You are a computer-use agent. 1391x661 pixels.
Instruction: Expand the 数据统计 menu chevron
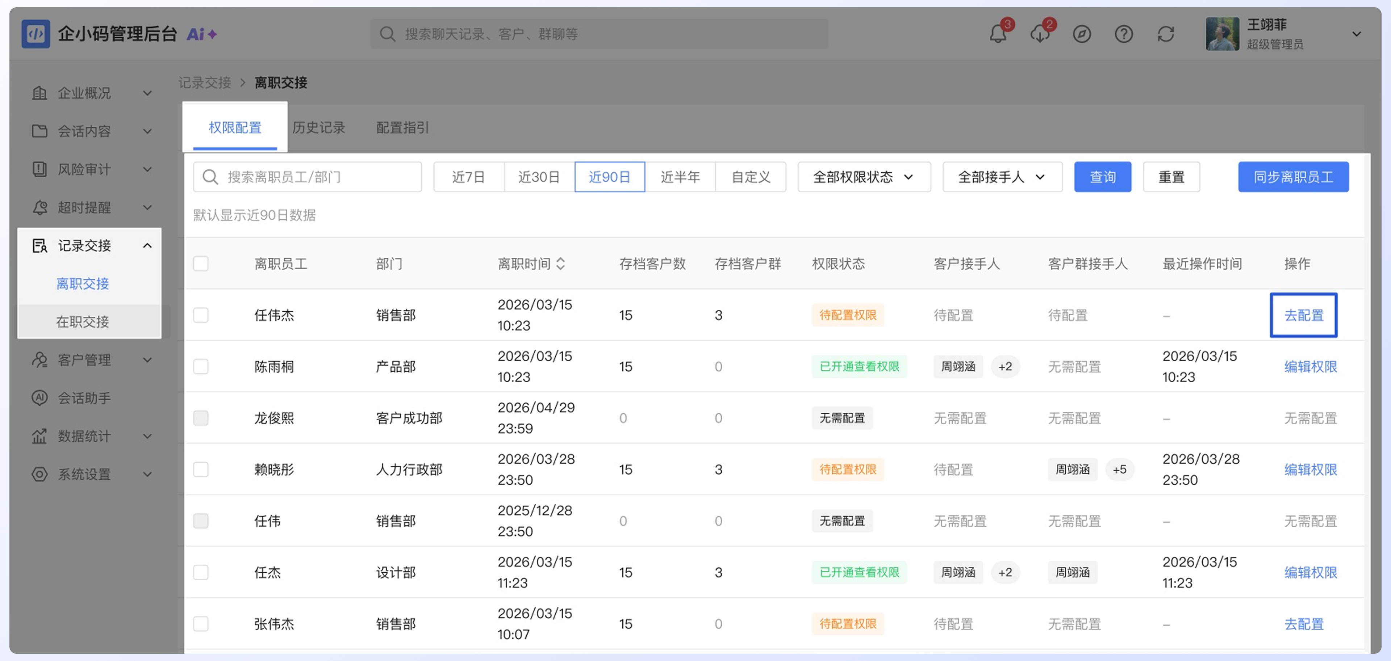pos(147,436)
